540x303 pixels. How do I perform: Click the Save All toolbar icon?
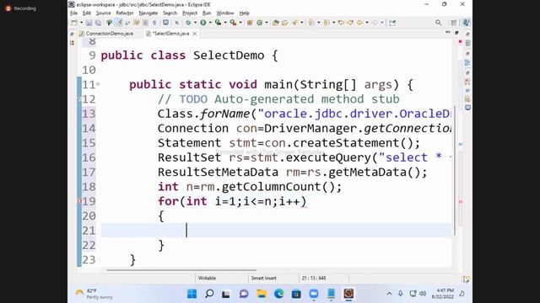[98, 23]
